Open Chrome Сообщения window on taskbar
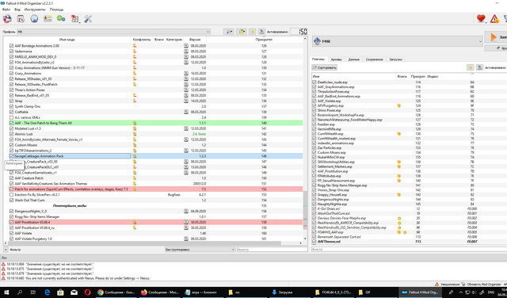Image resolution: width=507 pixels, height=298 pixels. [x=116, y=292]
